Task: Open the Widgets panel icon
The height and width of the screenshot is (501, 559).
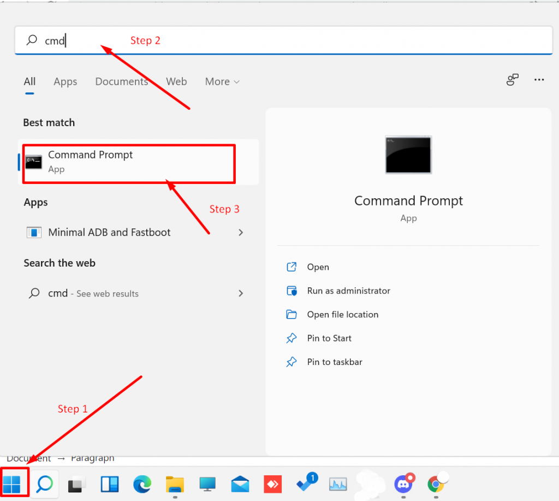Action: point(109,484)
